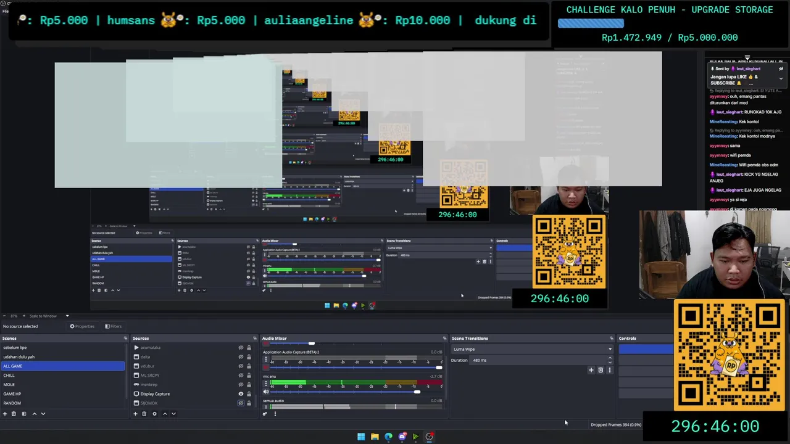The height and width of the screenshot is (444, 790).
Task: Add a scene transition with plus icon
Action: pos(591,370)
